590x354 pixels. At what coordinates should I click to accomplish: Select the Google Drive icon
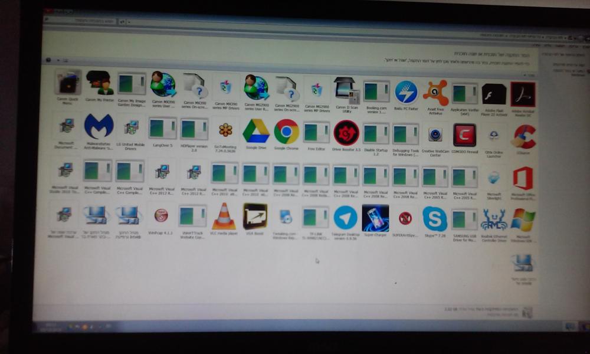coord(256,131)
